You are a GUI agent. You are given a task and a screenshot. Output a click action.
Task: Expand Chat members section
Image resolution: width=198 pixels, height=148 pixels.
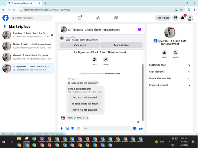pos(170,72)
